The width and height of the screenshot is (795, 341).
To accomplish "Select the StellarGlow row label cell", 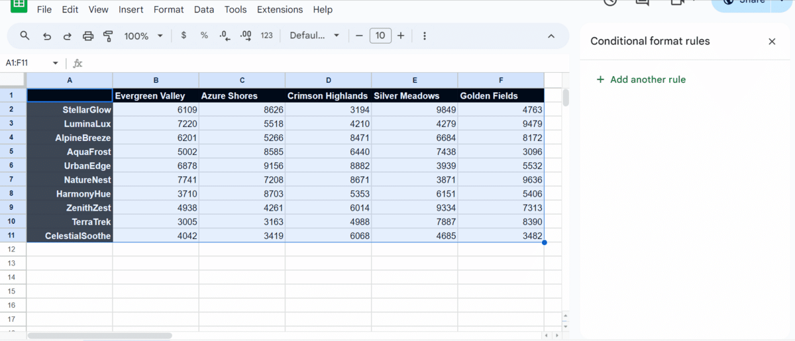I will pos(70,110).
